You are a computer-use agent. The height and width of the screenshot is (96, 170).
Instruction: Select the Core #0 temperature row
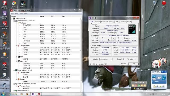pos(45,75)
